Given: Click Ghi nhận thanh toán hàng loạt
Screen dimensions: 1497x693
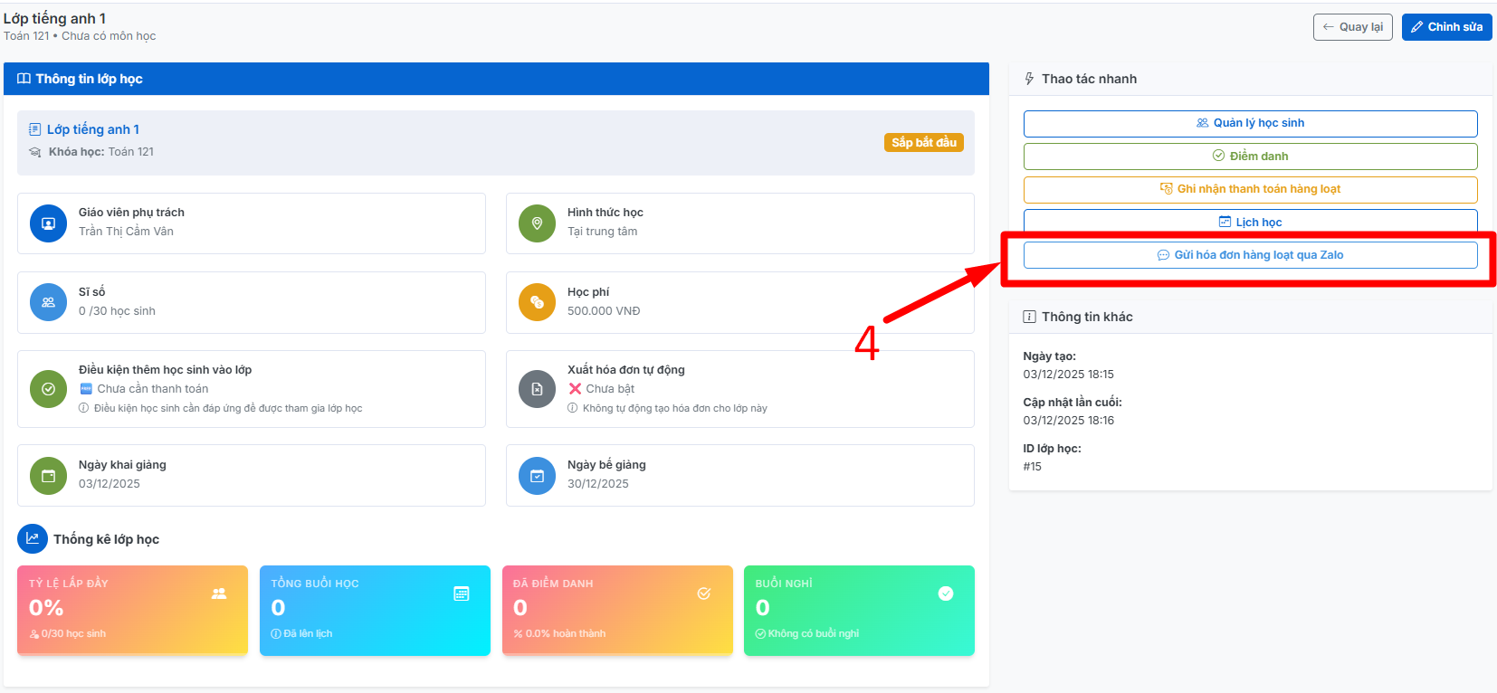Looking at the screenshot, I should (x=1250, y=189).
